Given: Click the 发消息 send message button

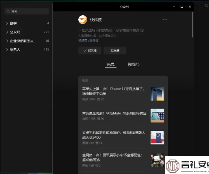Looking at the screenshot, I should pos(115,50).
